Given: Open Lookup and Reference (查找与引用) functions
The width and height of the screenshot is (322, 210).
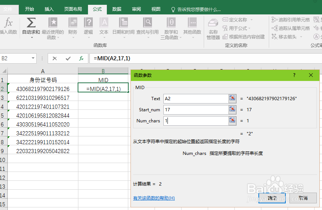Looking at the screenshot, I should [148, 23].
